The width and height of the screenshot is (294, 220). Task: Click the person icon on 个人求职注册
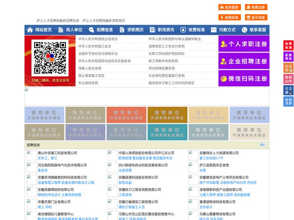pos(223,44)
